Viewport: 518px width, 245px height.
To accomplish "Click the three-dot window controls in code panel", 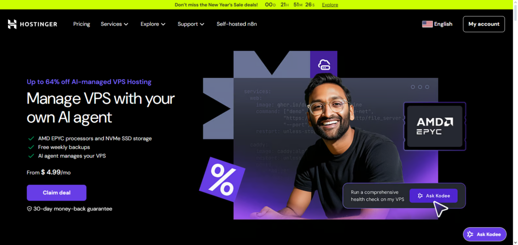I will [x=420, y=87].
